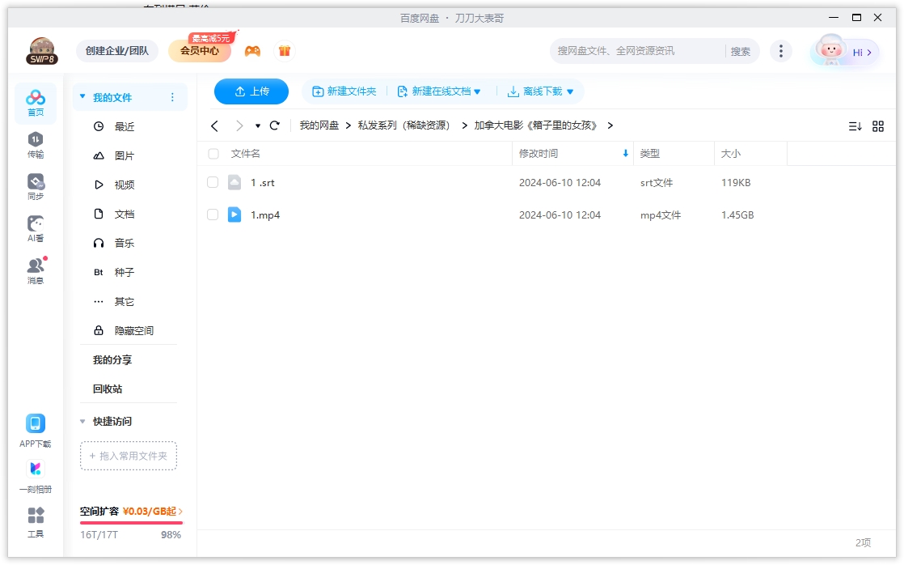The height and width of the screenshot is (565, 904).
Task: Select the 1.mp4 file checkbox
Action: [213, 215]
